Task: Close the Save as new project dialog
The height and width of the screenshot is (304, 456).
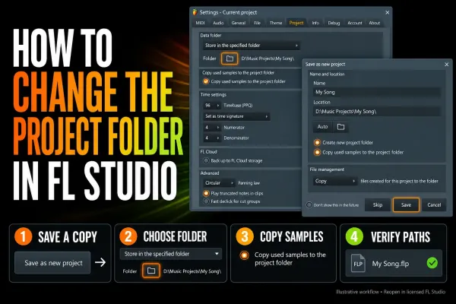Action: coord(446,65)
